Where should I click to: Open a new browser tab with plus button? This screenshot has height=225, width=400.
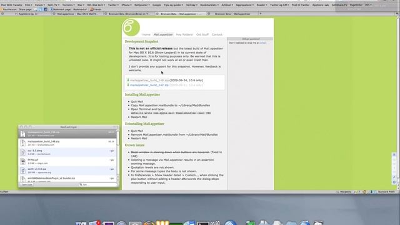[261, 14]
